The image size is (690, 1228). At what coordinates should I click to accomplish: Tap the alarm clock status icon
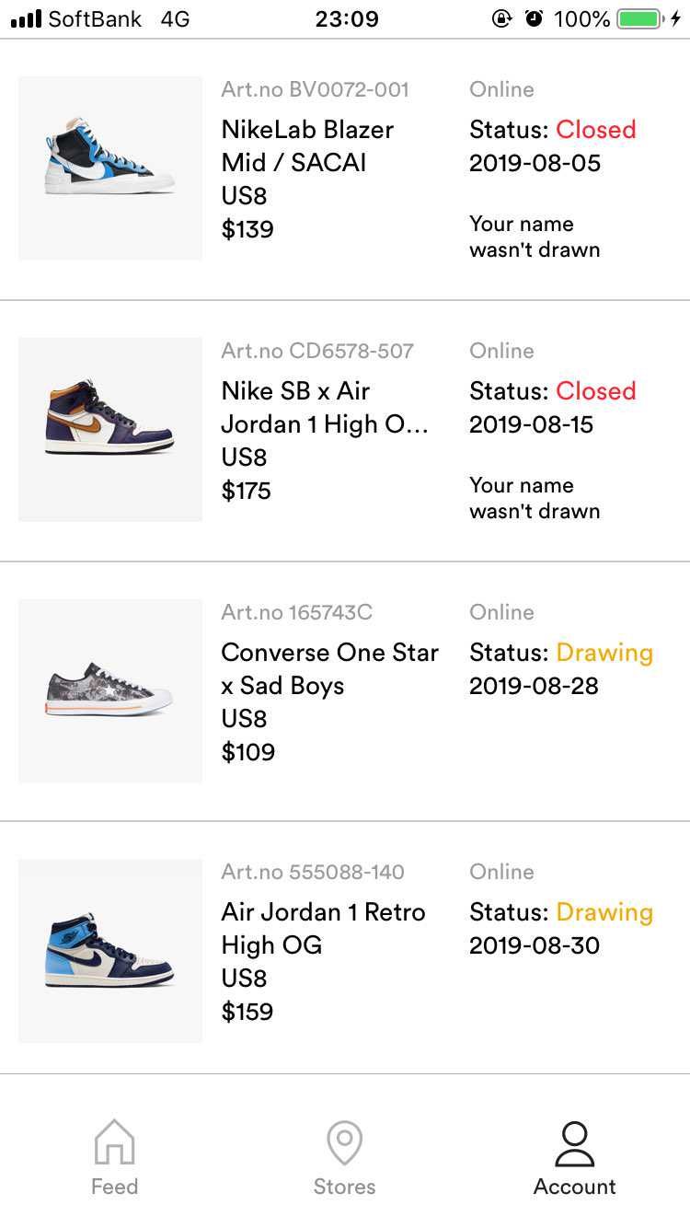(534, 18)
